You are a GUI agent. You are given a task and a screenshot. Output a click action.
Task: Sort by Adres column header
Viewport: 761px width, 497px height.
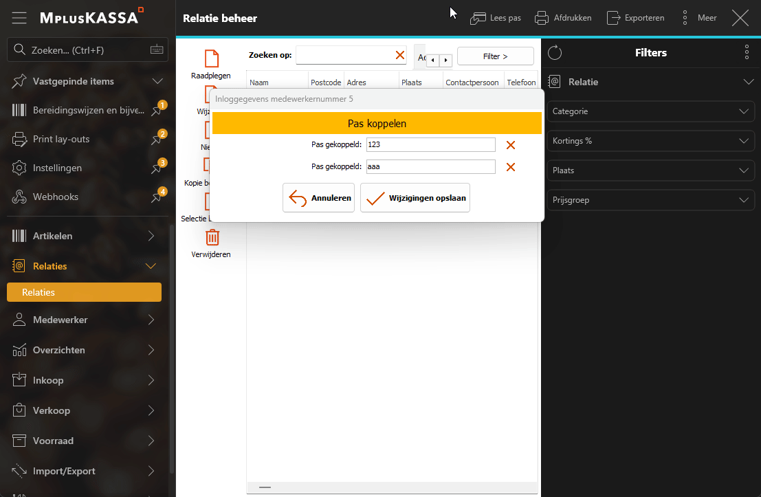tap(371, 82)
